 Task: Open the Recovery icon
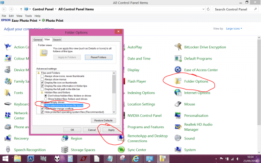tap(8, 138)
